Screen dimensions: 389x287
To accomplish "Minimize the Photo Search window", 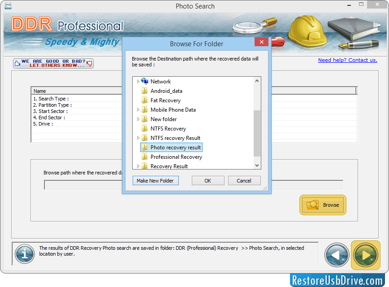I will tap(349, 5).
